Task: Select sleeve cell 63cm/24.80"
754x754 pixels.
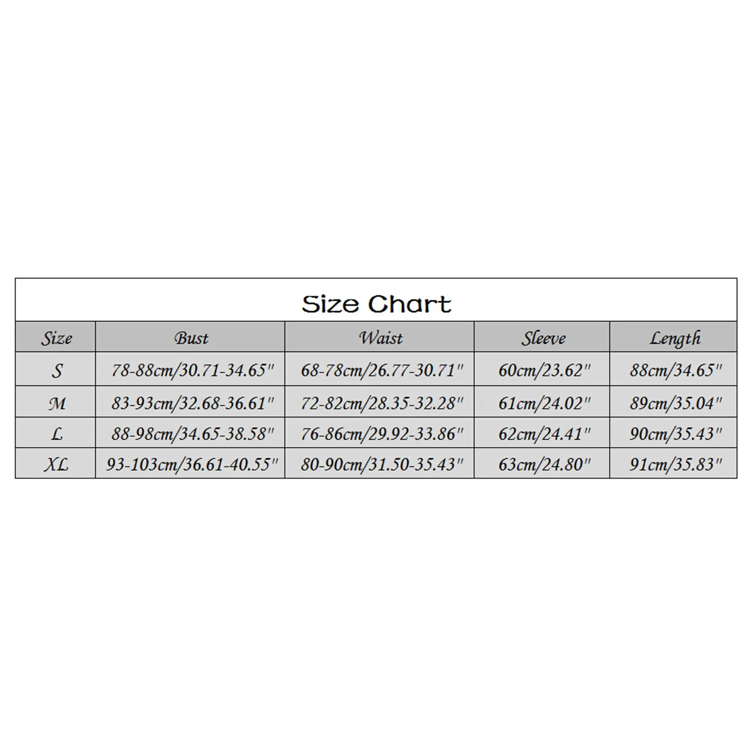Action: point(544,465)
